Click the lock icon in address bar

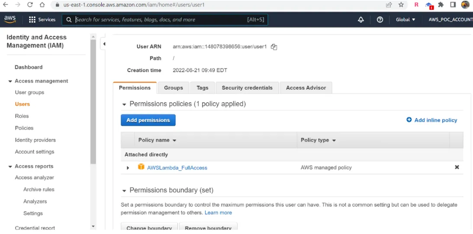tap(57, 5)
